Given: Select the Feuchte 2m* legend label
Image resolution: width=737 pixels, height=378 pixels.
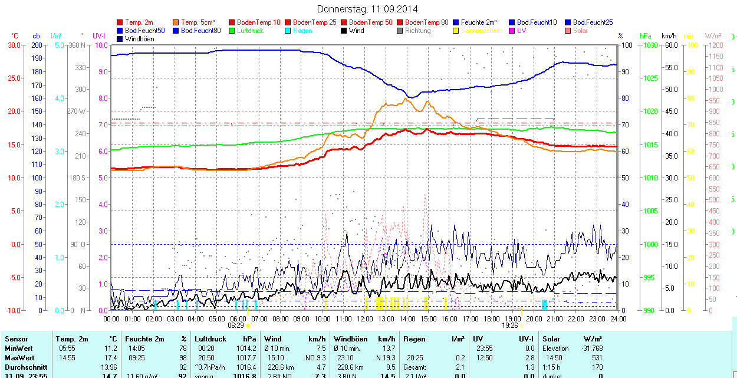Looking at the screenshot, I should tap(481, 22).
